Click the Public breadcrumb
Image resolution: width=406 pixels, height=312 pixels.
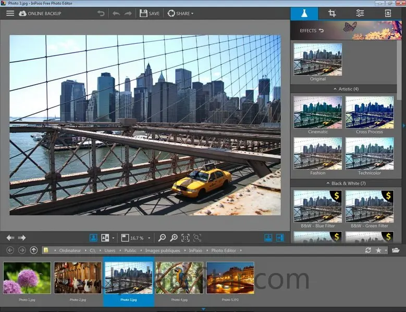(x=130, y=251)
